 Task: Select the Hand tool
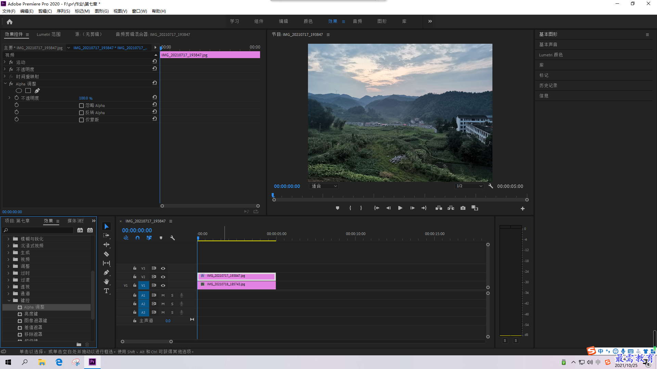pyautogui.click(x=106, y=282)
